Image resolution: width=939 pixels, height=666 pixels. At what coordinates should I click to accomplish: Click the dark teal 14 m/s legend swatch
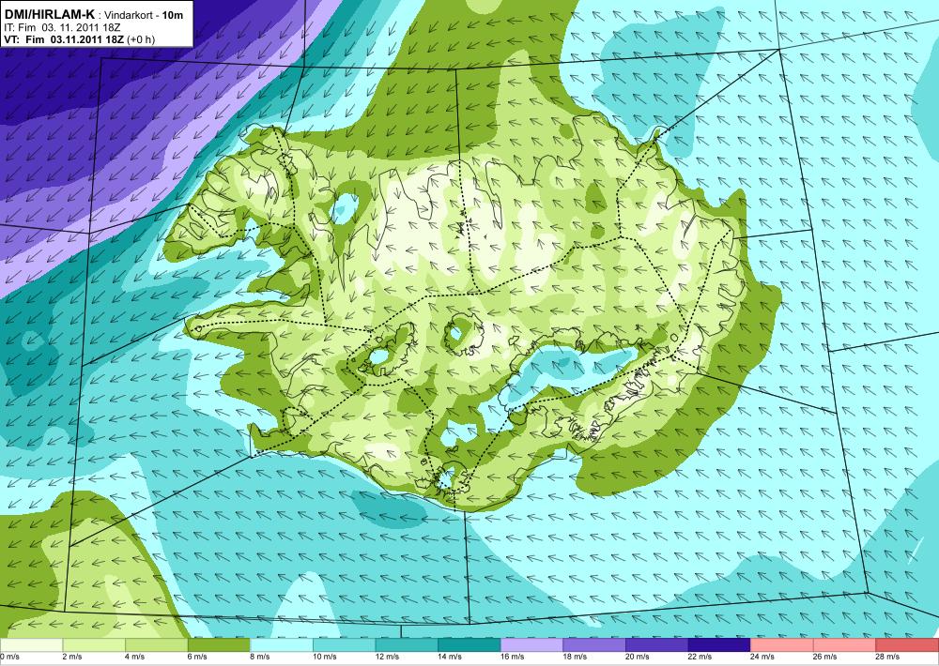tap(469, 645)
